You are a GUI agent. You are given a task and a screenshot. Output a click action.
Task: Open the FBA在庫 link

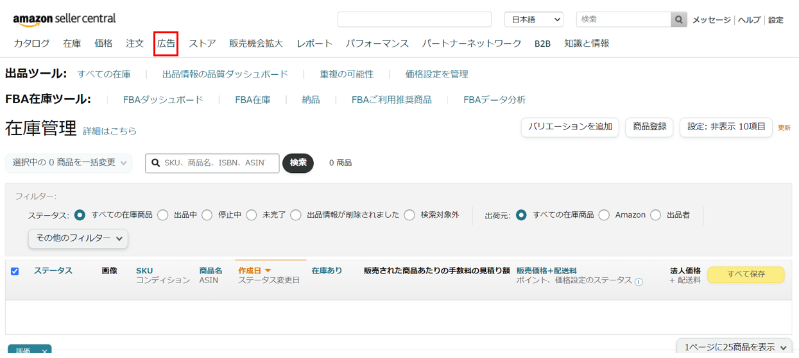click(x=253, y=100)
